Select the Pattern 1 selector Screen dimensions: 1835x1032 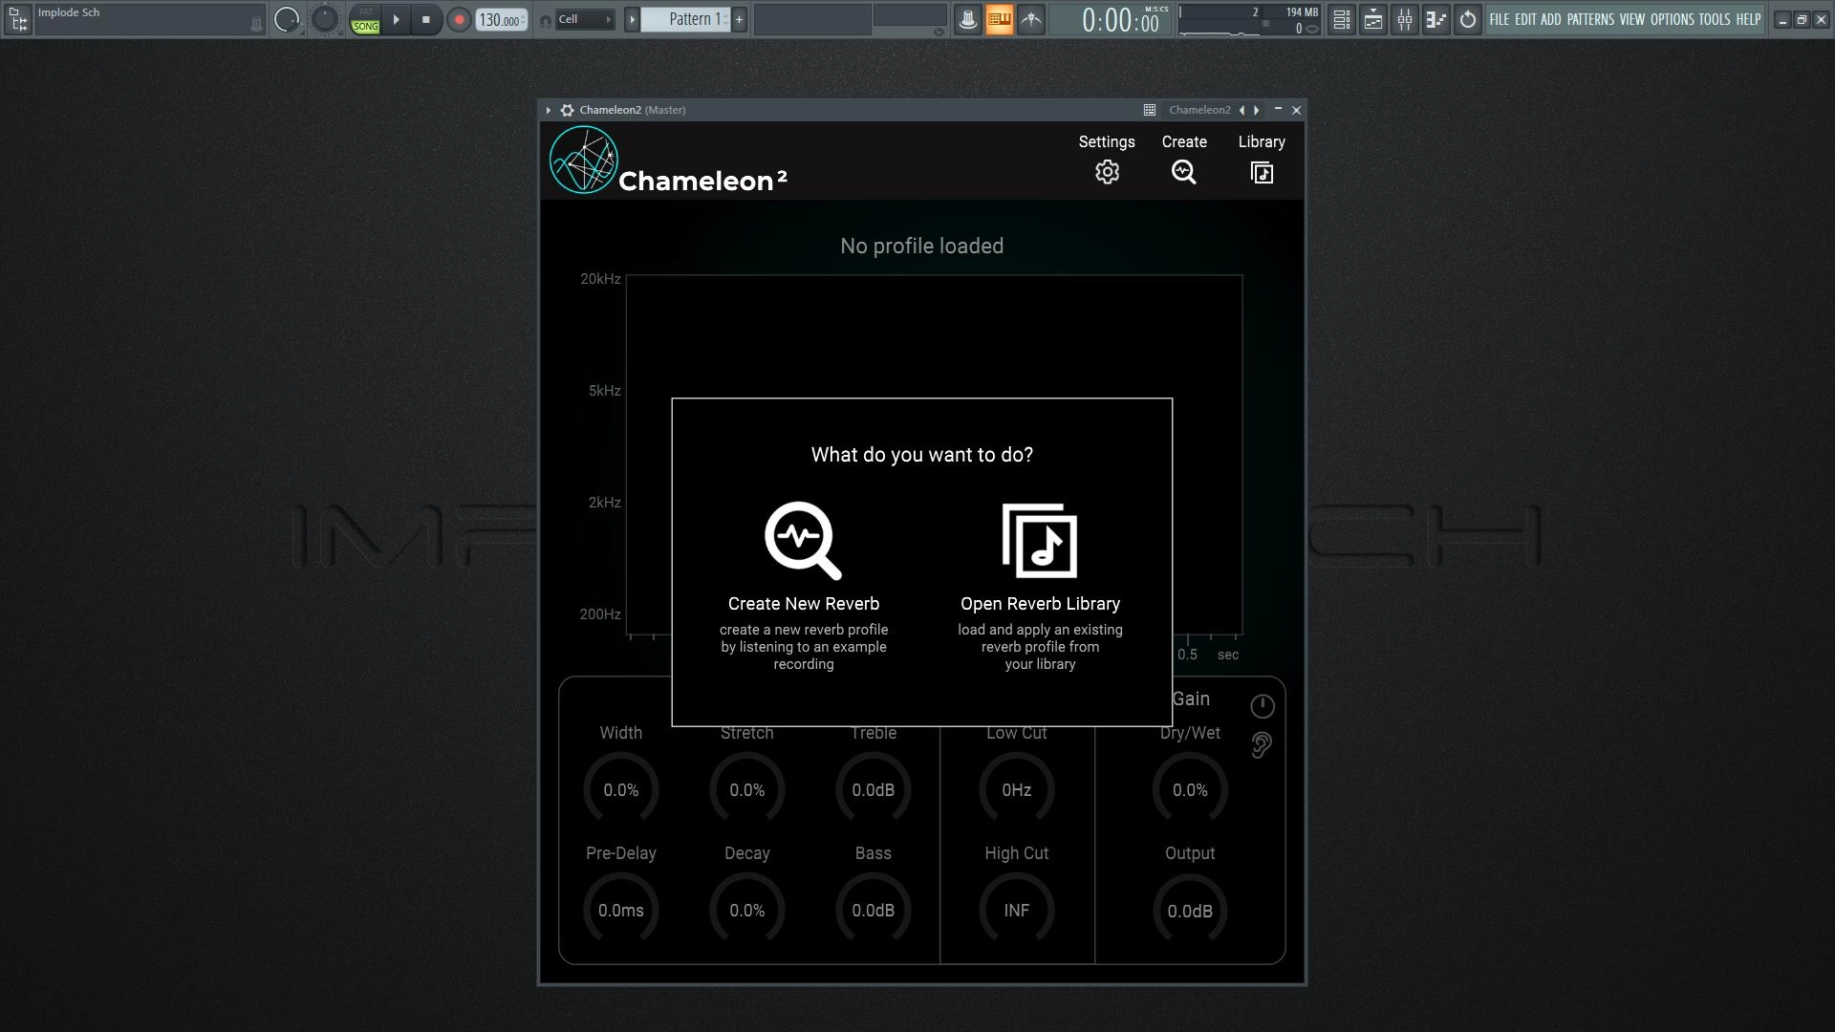point(685,19)
